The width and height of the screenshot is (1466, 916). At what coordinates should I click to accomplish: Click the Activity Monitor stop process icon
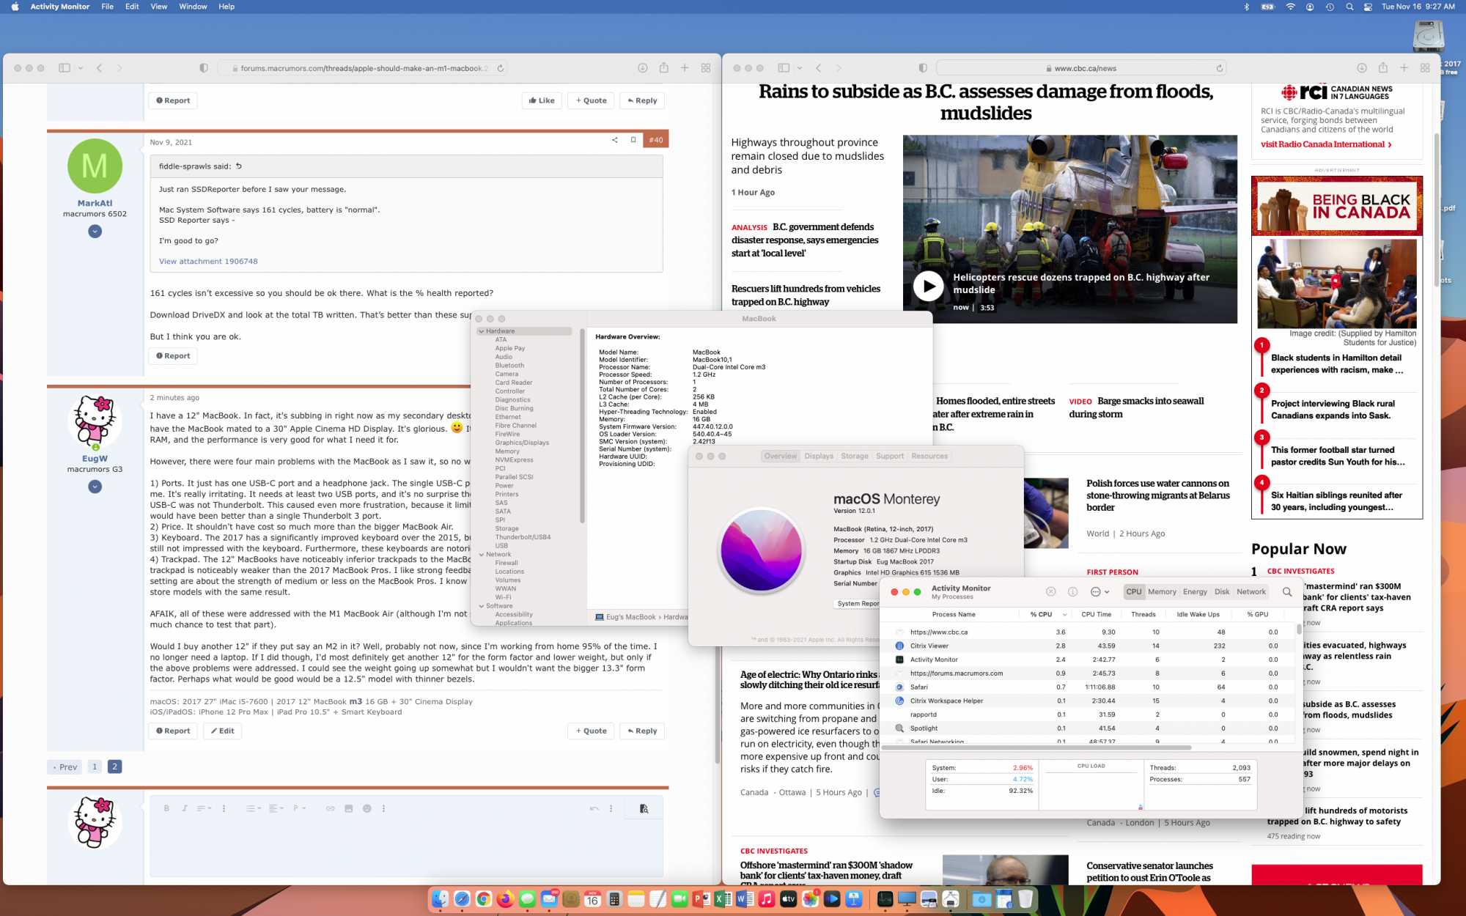[1050, 591]
